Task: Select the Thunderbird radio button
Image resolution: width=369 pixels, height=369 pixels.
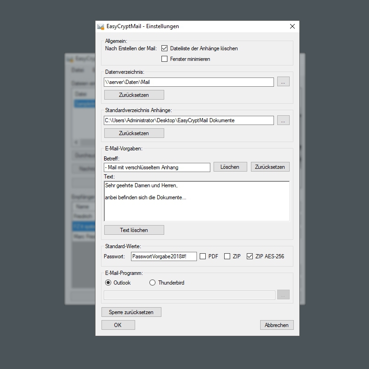Action: [x=153, y=283]
